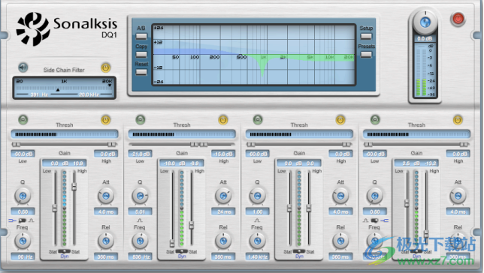Click the 24 ms attack value field
The height and width of the screenshot is (273, 484).
click(x=223, y=211)
